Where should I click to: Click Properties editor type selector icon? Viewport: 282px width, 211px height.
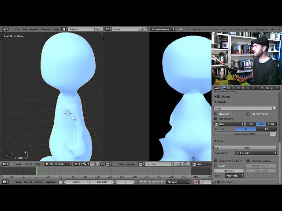[x=217, y=88]
